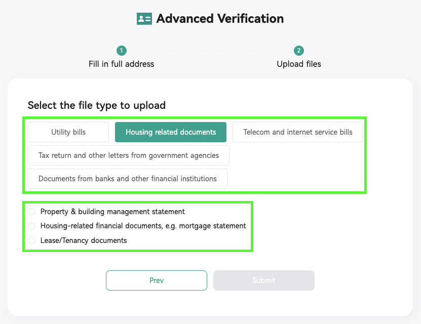The image size is (421, 324).
Task: Choose the Housing-related financial documents radio button
Action: point(31,226)
